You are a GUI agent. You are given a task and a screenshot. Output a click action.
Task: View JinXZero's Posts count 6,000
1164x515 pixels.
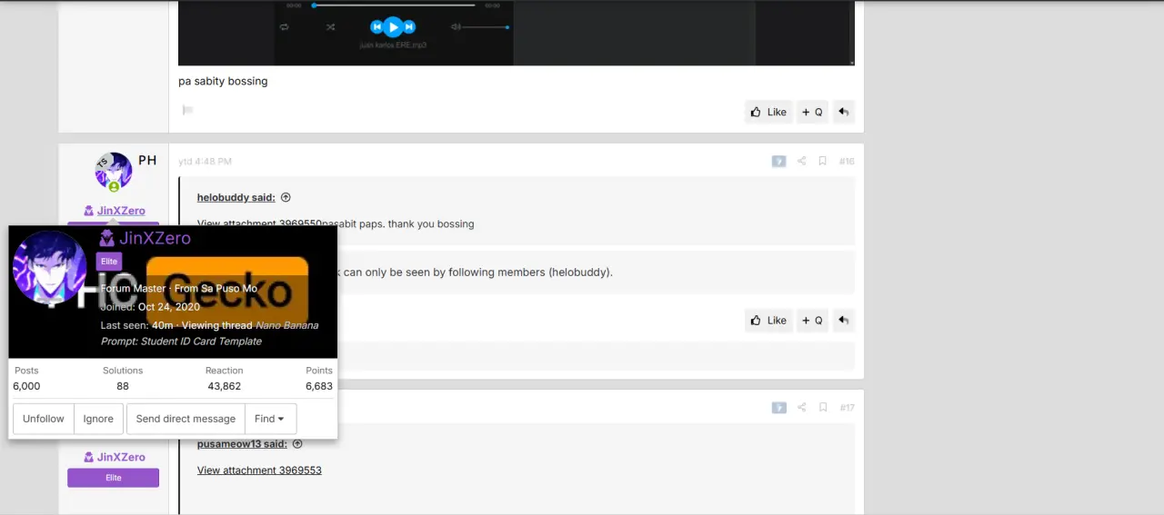[x=26, y=386]
